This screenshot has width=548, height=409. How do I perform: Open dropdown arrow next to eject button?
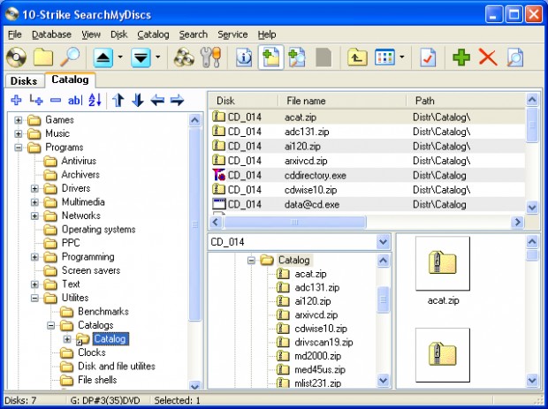pyautogui.click(x=120, y=57)
